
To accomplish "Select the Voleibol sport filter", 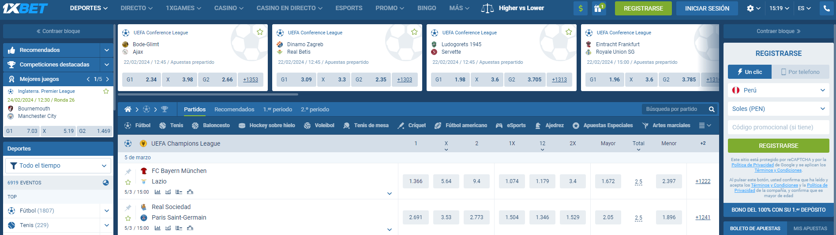I will 319,125.
